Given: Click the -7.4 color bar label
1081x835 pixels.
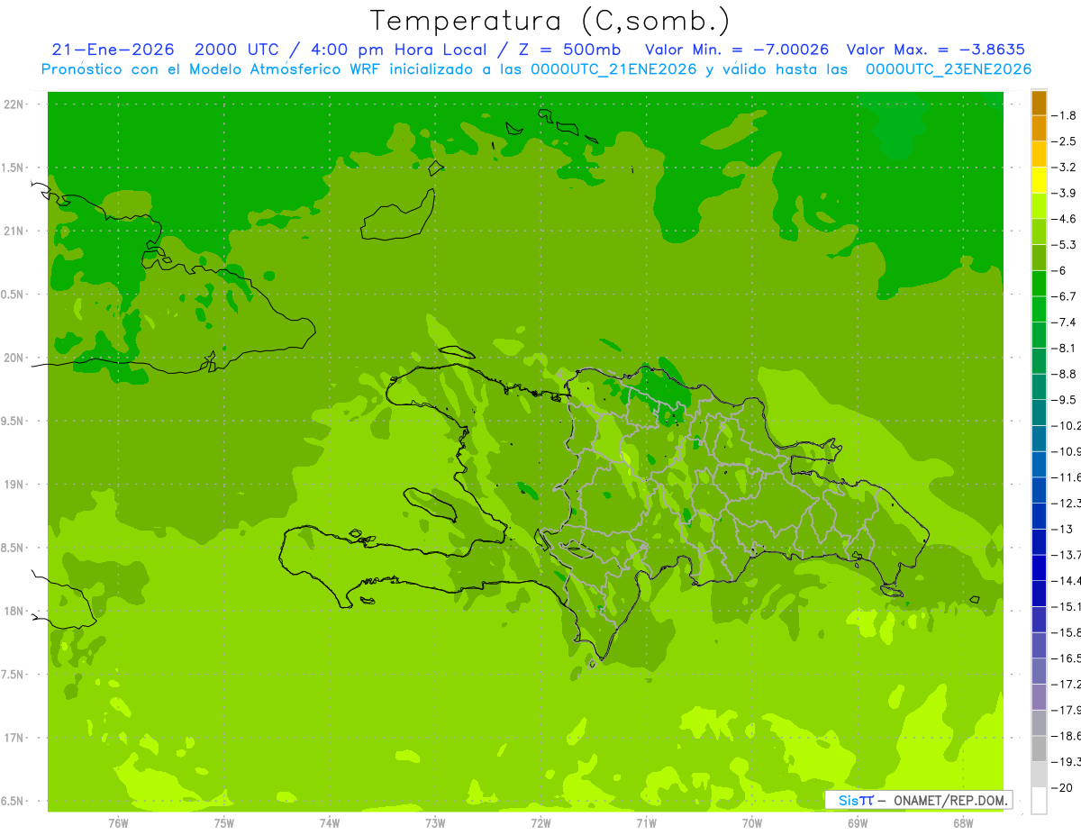Looking at the screenshot, I should pos(1064,322).
